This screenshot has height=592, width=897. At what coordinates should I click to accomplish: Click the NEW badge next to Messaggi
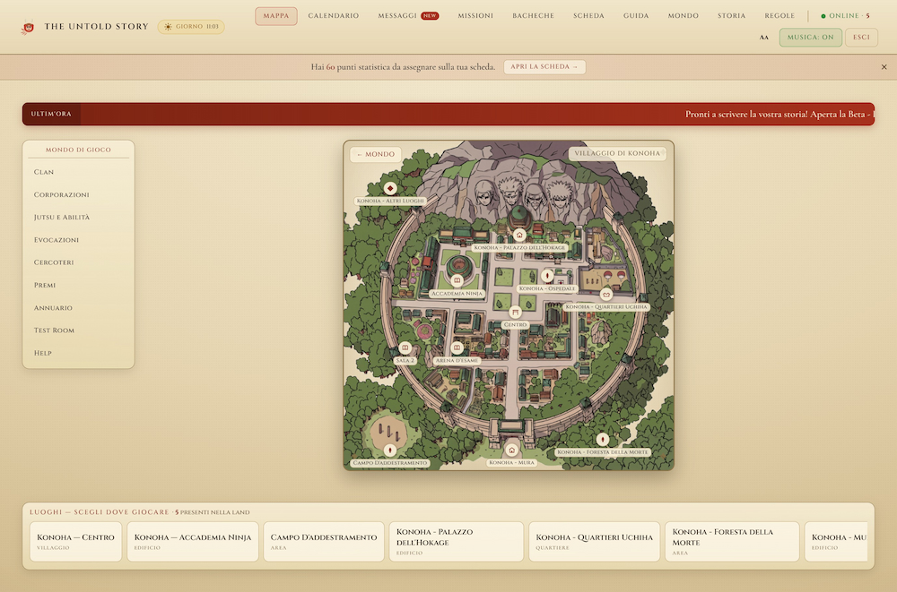tap(430, 16)
